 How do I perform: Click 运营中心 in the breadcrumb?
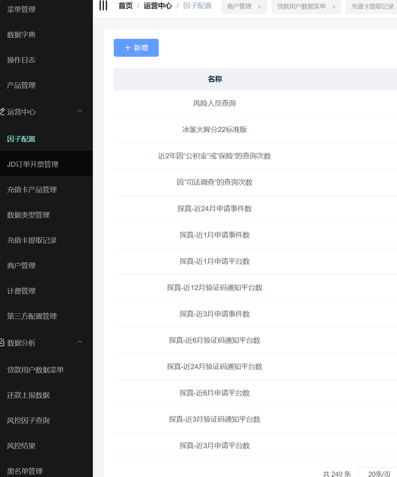(158, 6)
